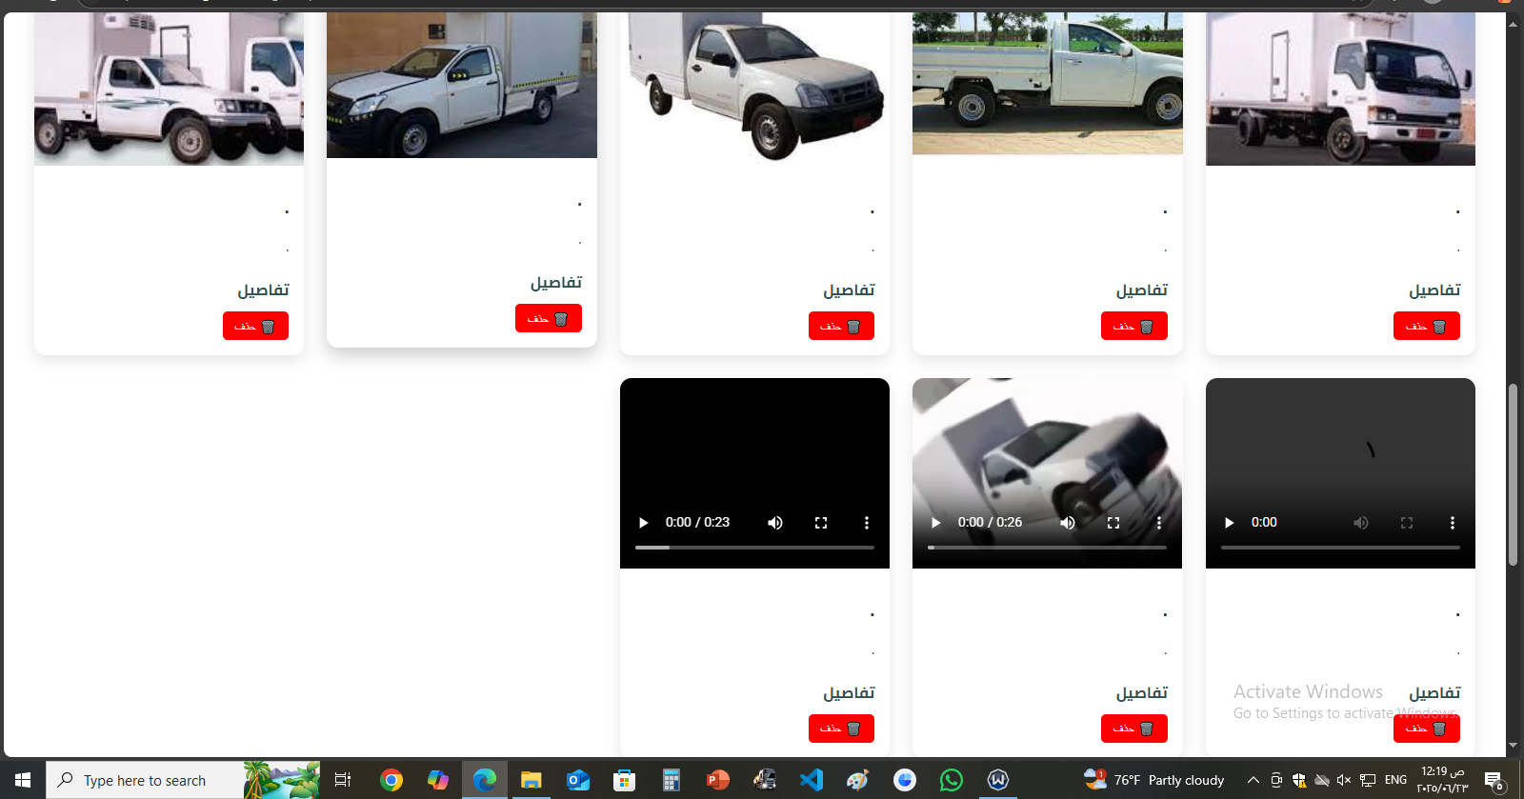
Task: Mute the 0:26 truck video
Action: point(1068,523)
